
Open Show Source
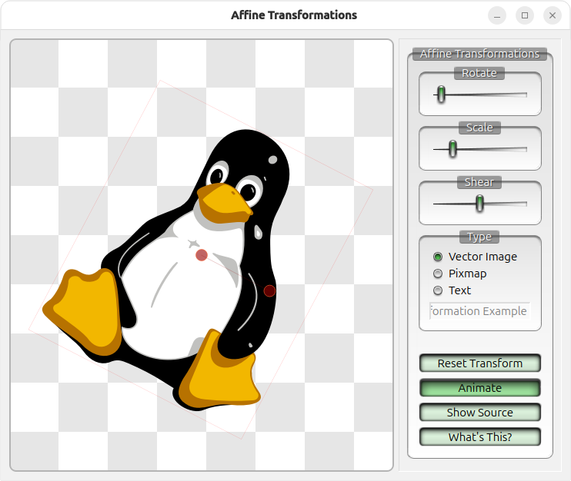pyautogui.click(x=479, y=413)
